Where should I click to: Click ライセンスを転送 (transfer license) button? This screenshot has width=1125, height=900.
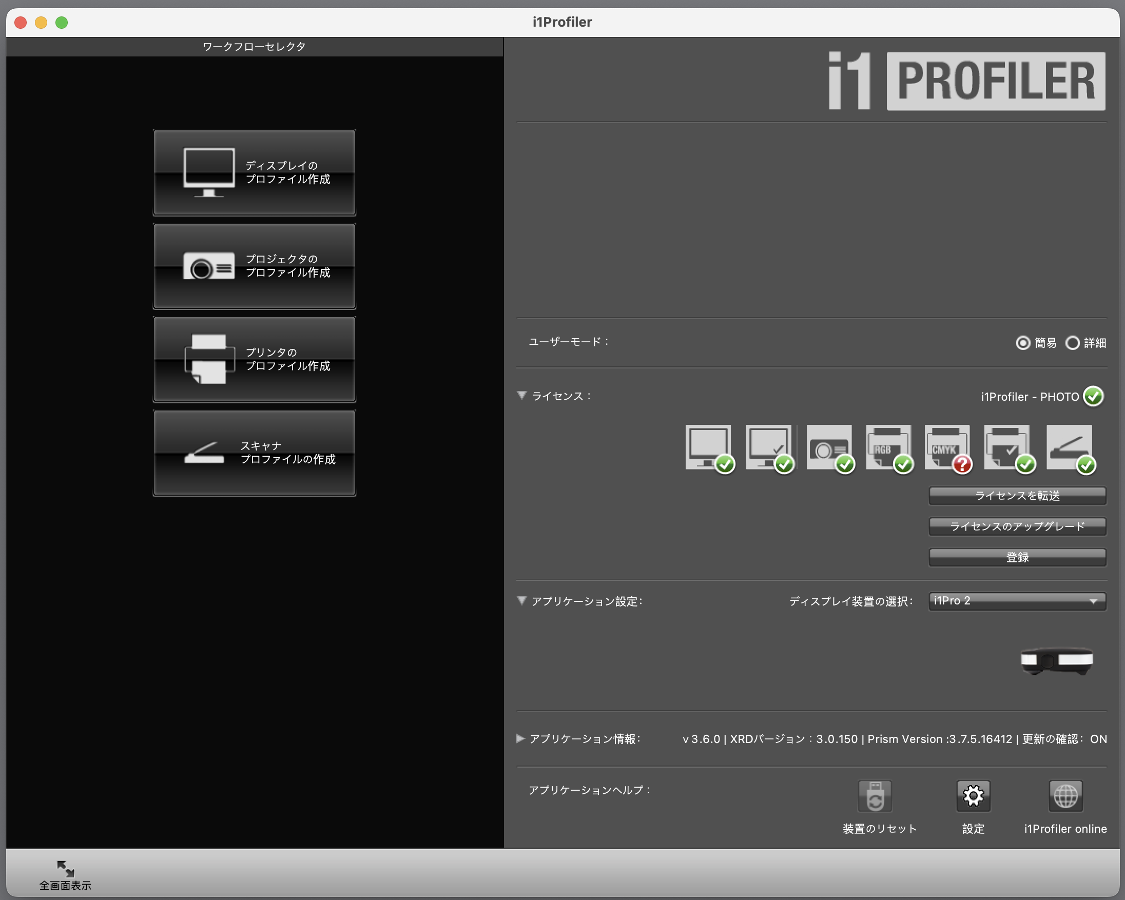click(1017, 496)
